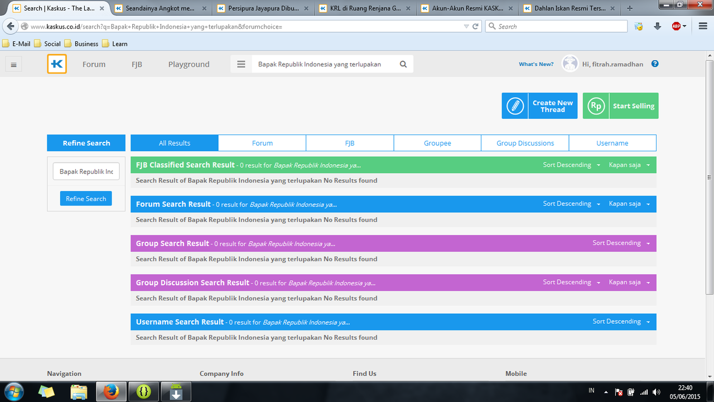Open the download manager taskbar icon
714x402 pixels.
click(x=176, y=392)
